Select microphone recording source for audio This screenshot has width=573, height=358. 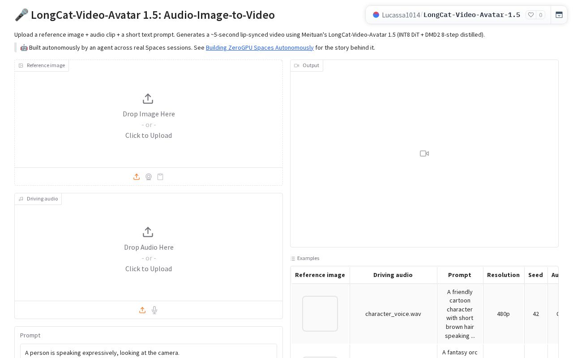click(154, 310)
